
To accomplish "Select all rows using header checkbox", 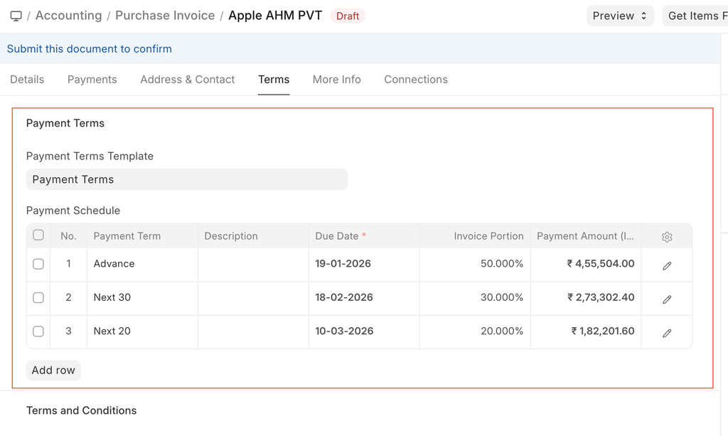I will tap(38, 235).
